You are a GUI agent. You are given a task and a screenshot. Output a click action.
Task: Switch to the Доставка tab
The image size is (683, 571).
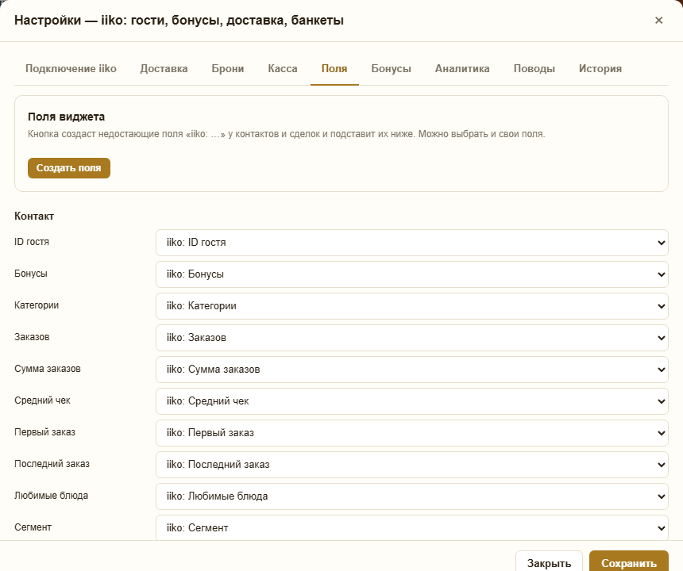[164, 69]
